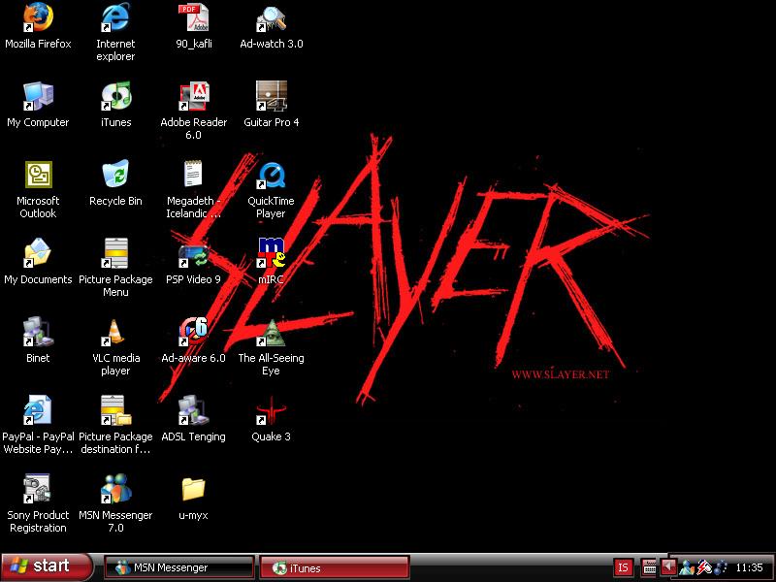776x582 pixels.
Task: Switch to the iTunes taskbar button
Action: [x=334, y=567]
